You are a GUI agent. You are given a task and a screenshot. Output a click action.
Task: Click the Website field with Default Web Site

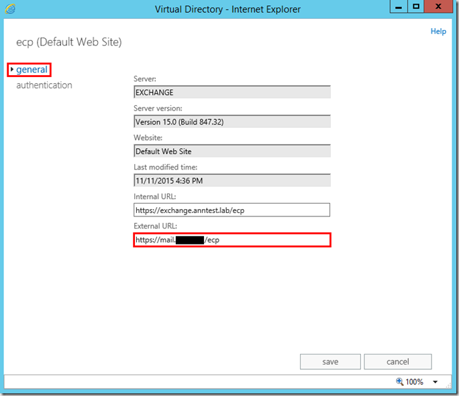pyautogui.click(x=232, y=151)
